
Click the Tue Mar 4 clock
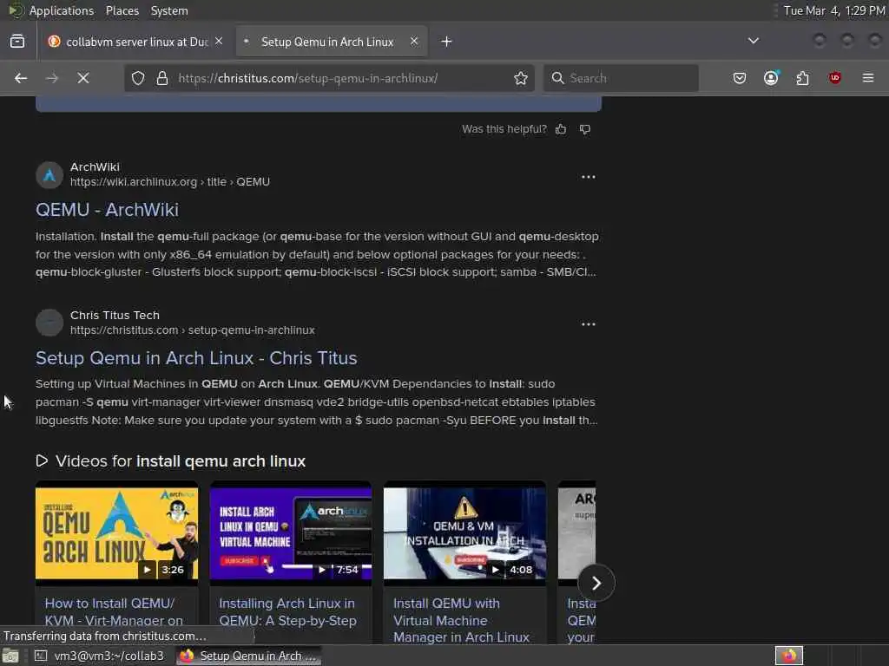pos(834,10)
